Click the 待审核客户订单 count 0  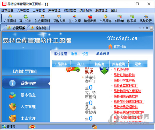click(x=91, y=87)
